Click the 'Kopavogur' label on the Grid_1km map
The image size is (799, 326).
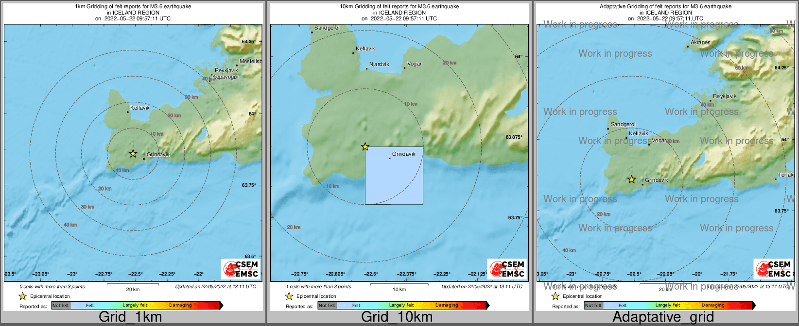click(x=226, y=77)
